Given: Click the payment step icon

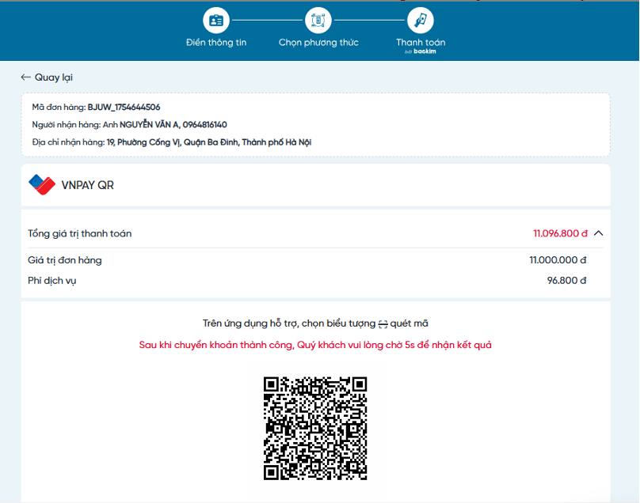Looking at the screenshot, I should point(421,21).
